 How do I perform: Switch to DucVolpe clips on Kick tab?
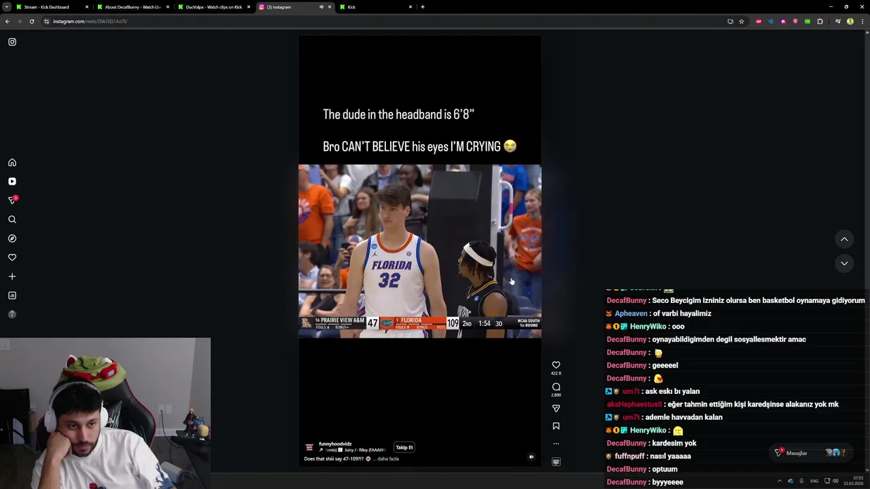coord(213,7)
